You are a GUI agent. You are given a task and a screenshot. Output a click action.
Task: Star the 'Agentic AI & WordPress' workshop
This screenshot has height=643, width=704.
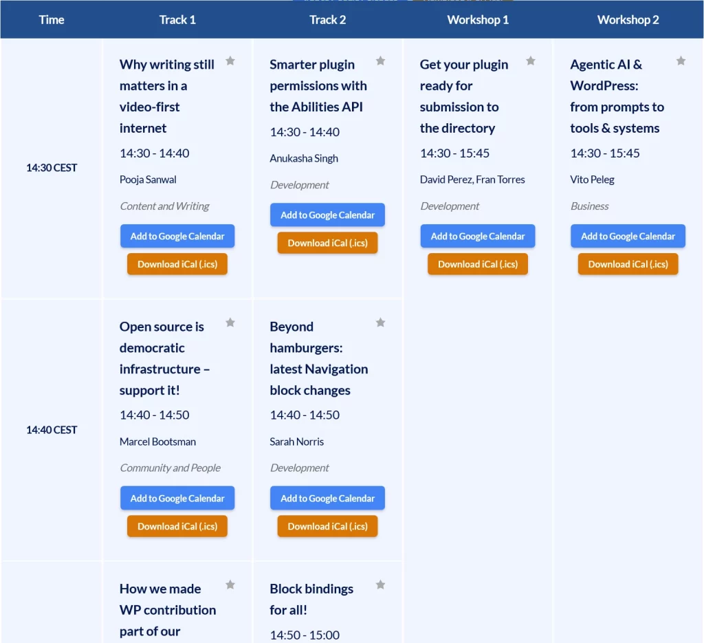pos(681,61)
